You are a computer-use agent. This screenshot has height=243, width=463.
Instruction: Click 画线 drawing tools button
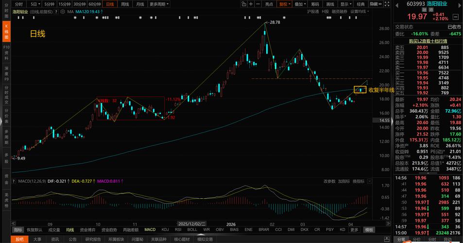click(330, 4)
